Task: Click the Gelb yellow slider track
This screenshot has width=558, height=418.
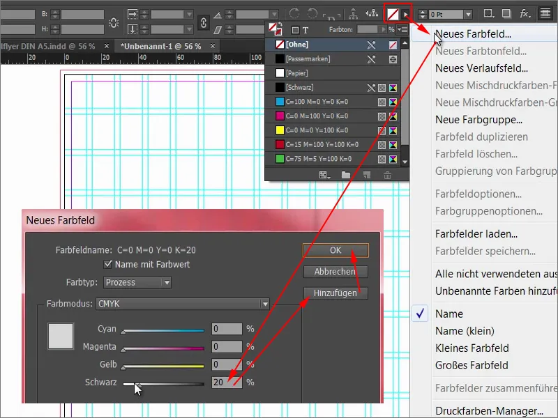Action: tap(163, 366)
